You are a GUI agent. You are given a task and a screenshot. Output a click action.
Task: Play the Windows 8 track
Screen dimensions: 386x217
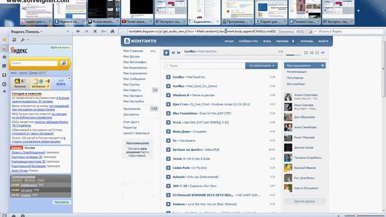pos(168,95)
